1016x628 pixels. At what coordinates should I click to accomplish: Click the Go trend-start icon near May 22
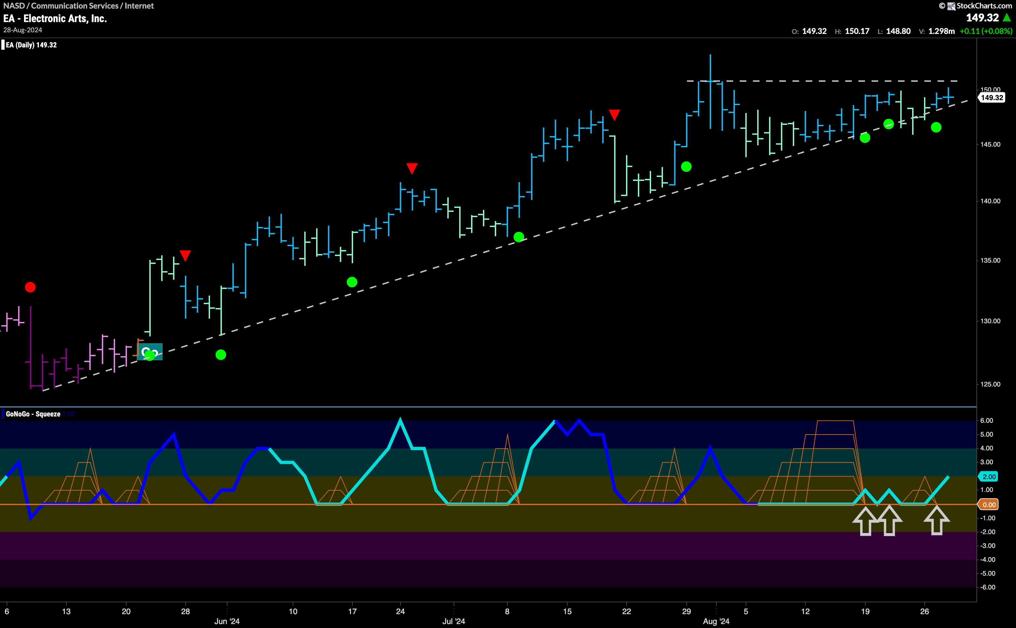point(150,352)
